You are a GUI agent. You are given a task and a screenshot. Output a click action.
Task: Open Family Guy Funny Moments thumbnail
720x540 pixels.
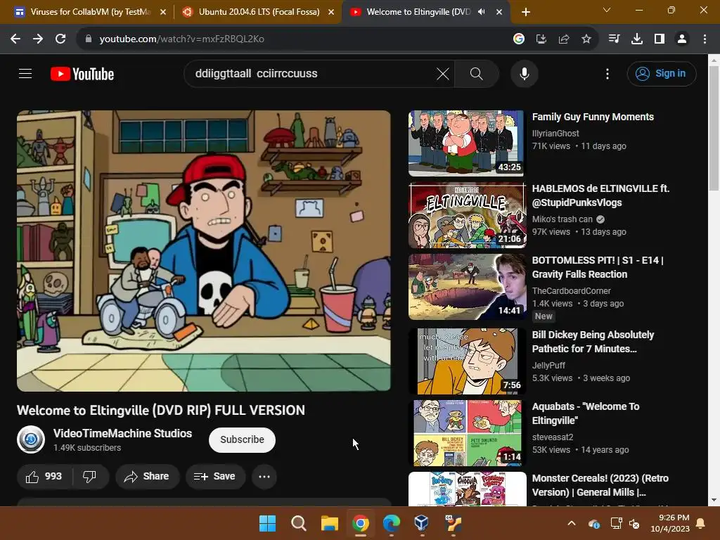(466, 143)
